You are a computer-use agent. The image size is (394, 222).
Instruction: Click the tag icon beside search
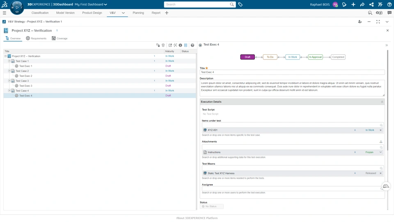click(x=240, y=5)
